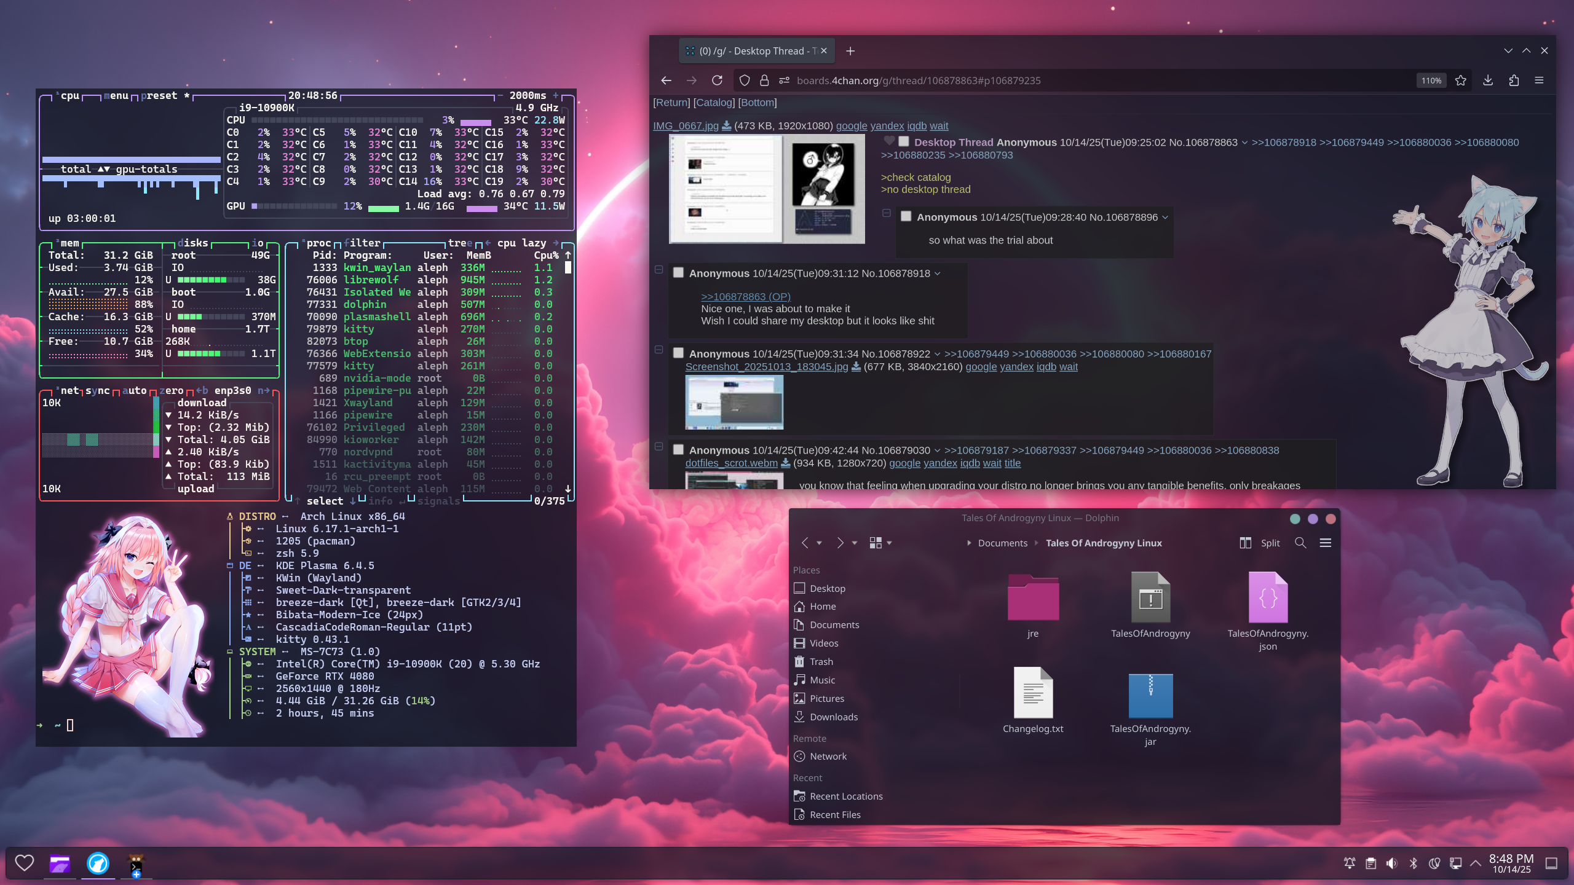Open the view mode dropdown arrow in Dolphin
1574x885 pixels.
(x=889, y=543)
